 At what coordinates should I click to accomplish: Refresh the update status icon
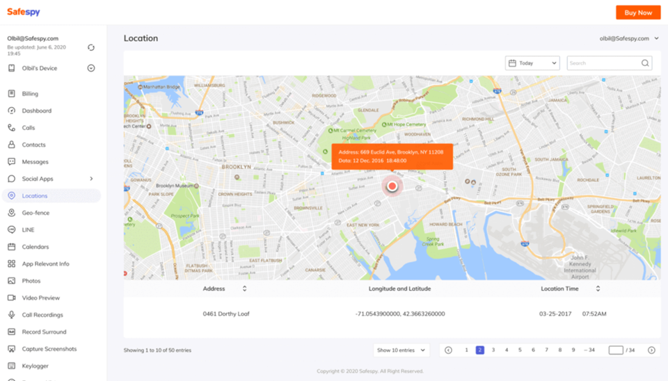pyautogui.click(x=91, y=47)
